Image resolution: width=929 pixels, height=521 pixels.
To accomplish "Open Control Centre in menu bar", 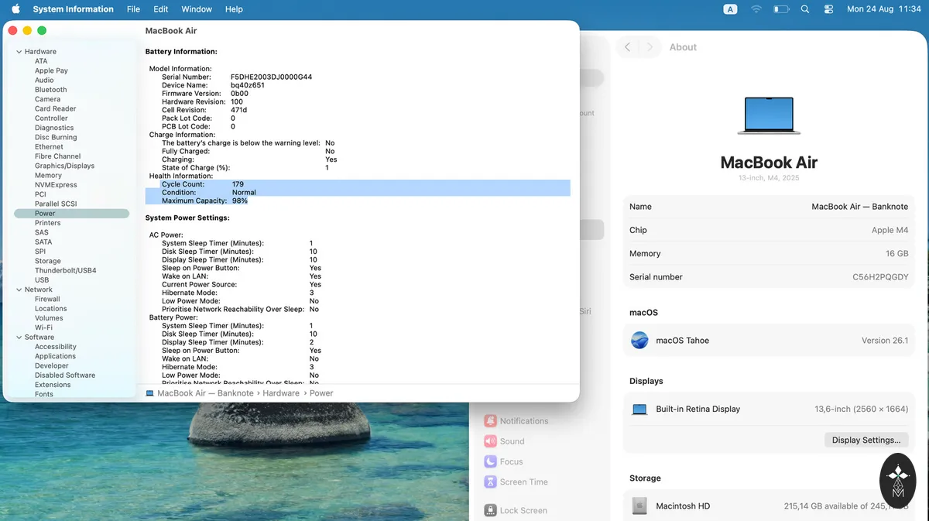I will [x=829, y=9].
